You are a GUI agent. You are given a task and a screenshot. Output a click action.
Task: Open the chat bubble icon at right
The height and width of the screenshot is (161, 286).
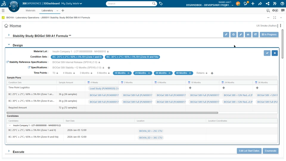click(283, 11)
